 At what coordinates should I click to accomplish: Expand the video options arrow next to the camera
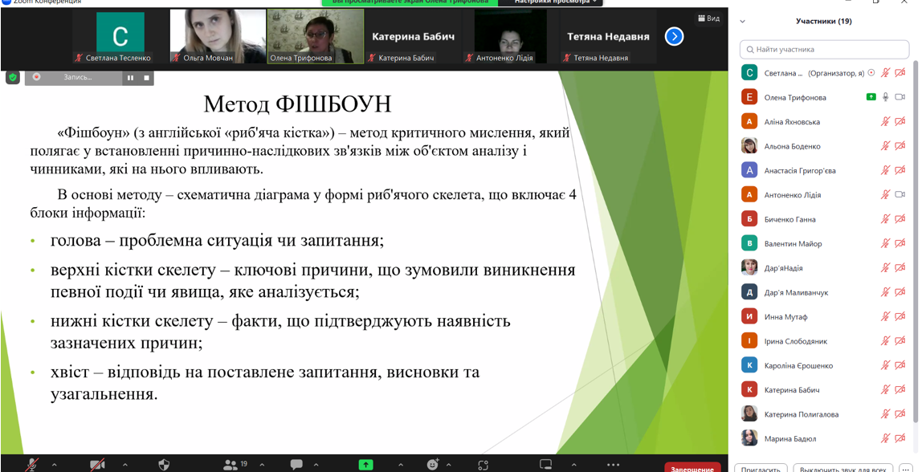click(x=125, y=465)
